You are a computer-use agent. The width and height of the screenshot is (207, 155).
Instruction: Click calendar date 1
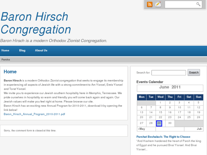[x=160, y=103]
